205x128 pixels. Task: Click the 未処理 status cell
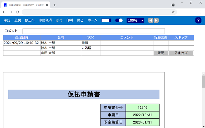91,48
